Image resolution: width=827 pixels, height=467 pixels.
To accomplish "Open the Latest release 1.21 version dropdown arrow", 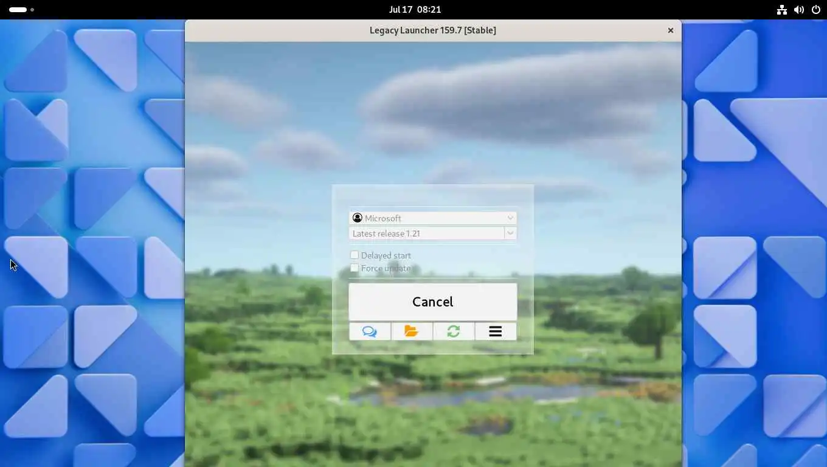I will [x=511, y=233].
